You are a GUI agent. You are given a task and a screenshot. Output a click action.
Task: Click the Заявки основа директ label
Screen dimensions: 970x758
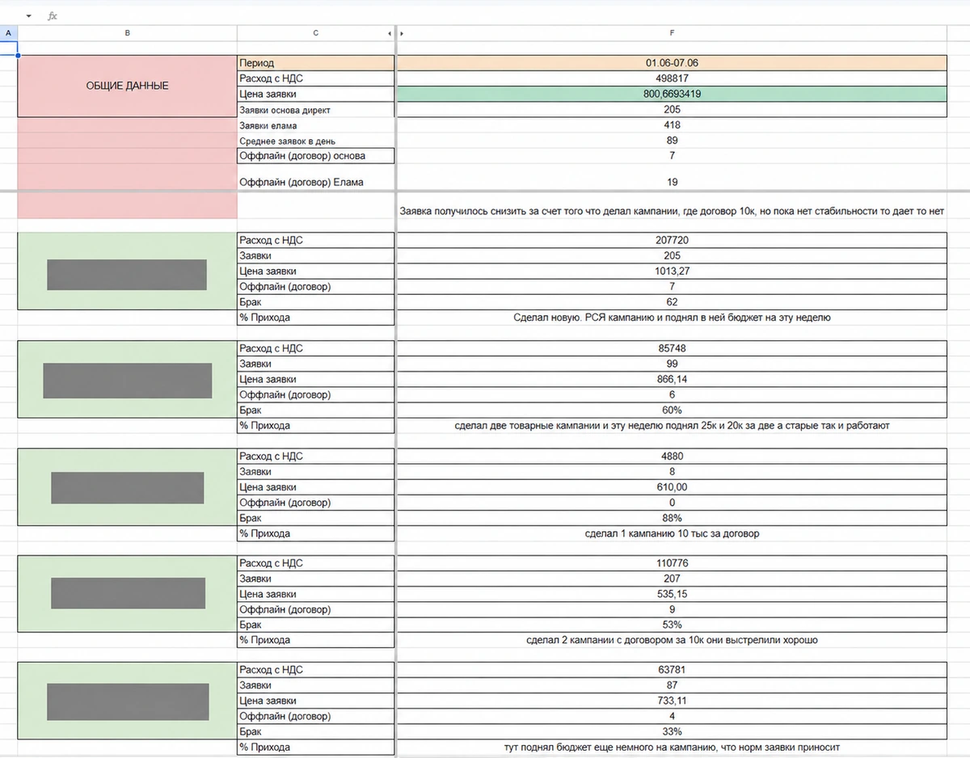point(315,110)
